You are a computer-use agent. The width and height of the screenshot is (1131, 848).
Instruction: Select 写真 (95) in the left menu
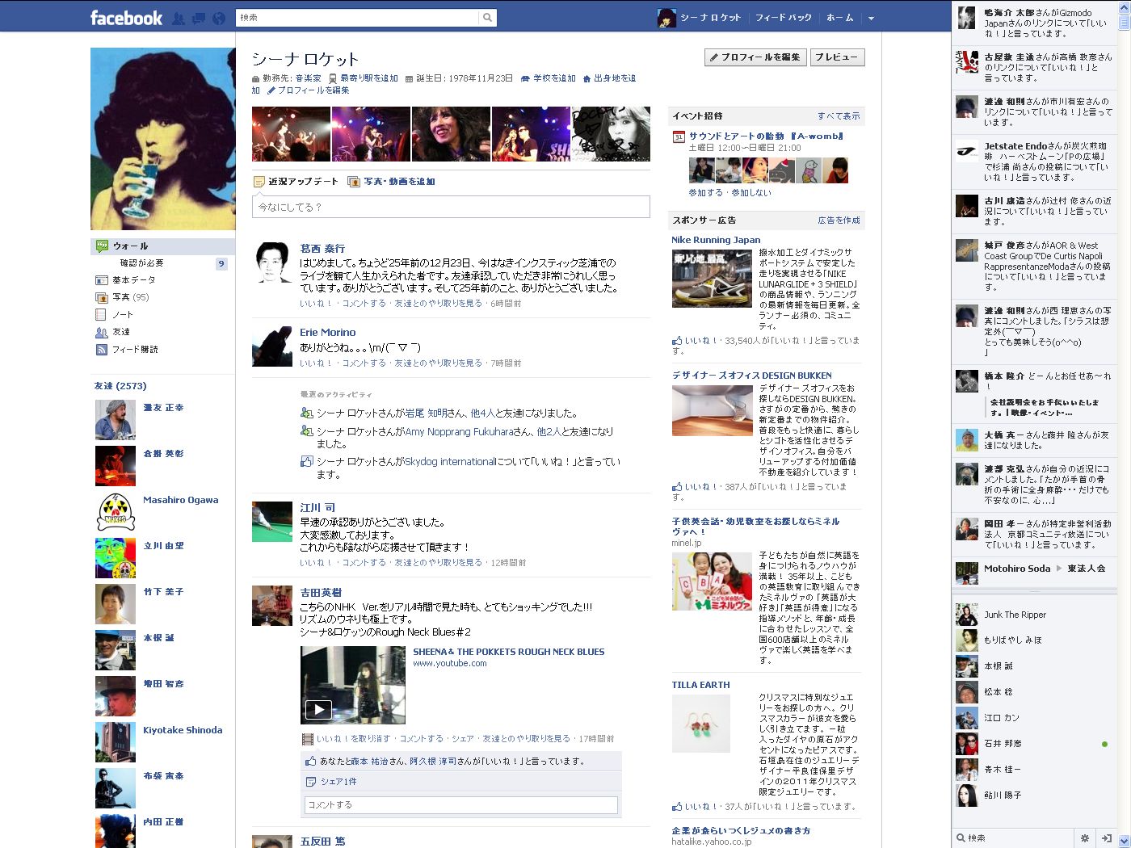[130, 297]
